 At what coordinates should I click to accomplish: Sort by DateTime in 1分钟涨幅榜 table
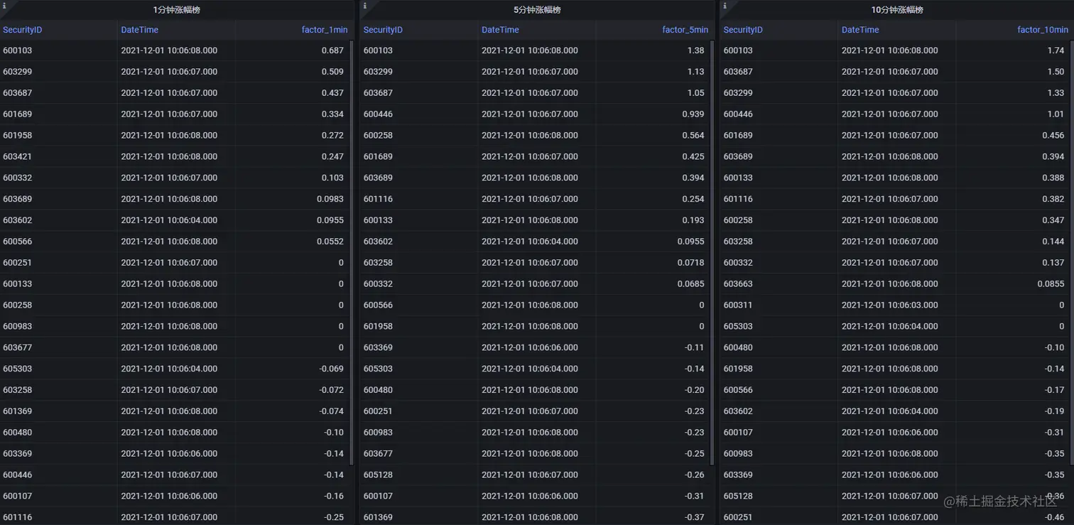(140, 30)
